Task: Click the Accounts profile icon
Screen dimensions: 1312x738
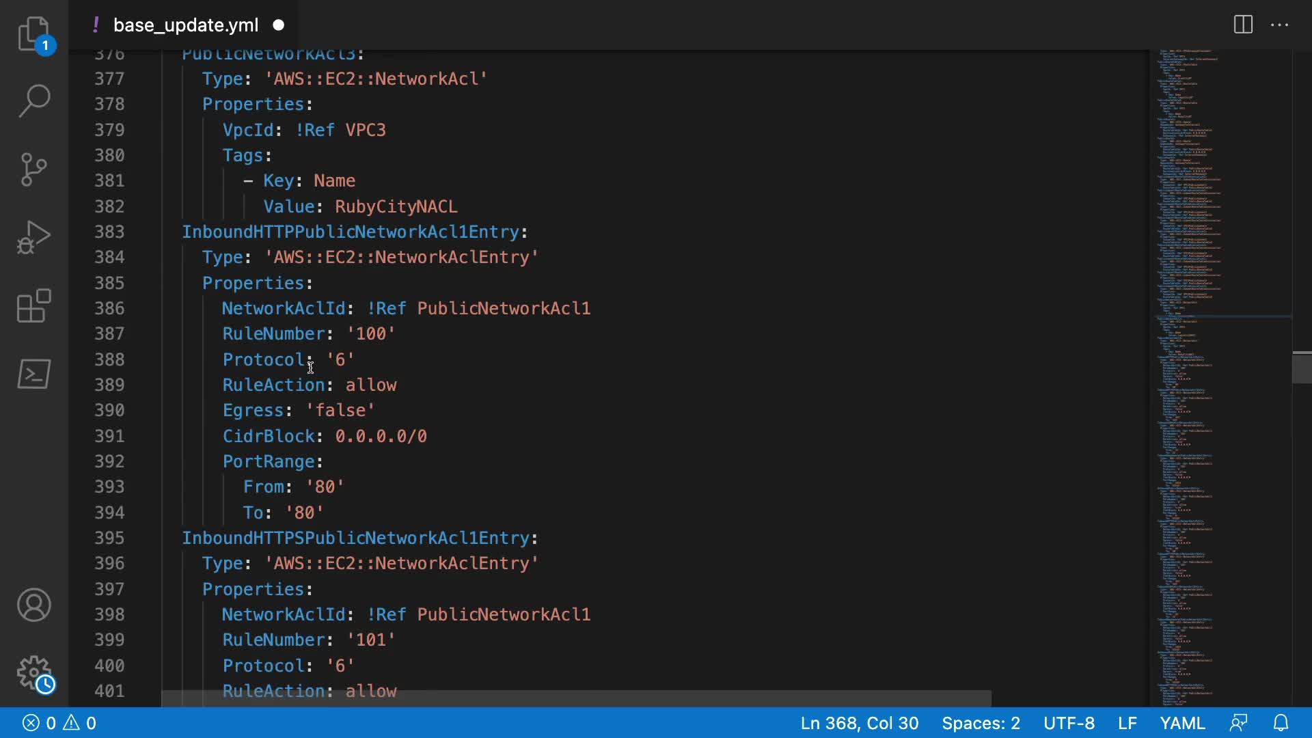Action: pos(33,605)
